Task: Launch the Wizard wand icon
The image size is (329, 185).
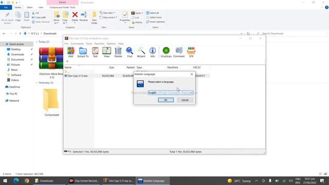Action: click(141, 52)
